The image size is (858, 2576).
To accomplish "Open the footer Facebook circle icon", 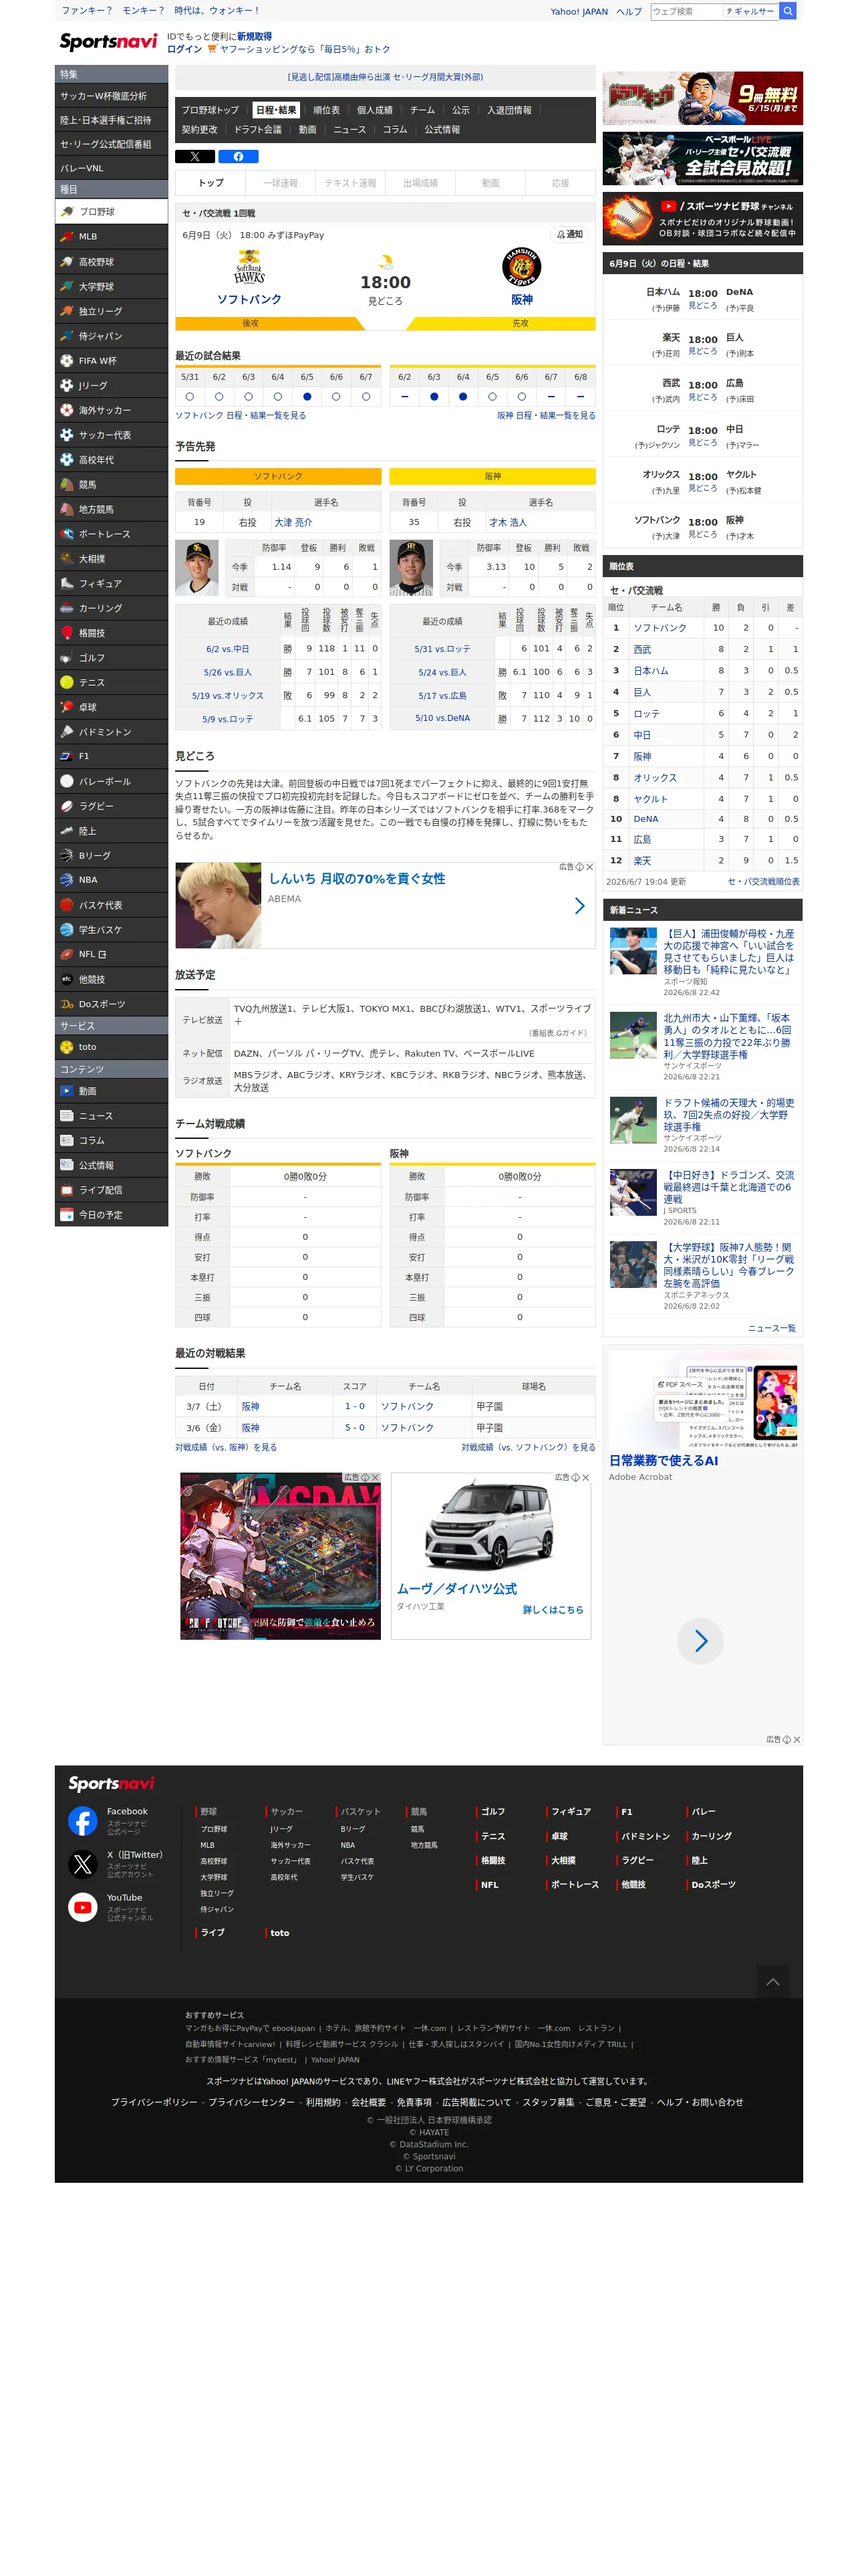I will (83, 1821).
